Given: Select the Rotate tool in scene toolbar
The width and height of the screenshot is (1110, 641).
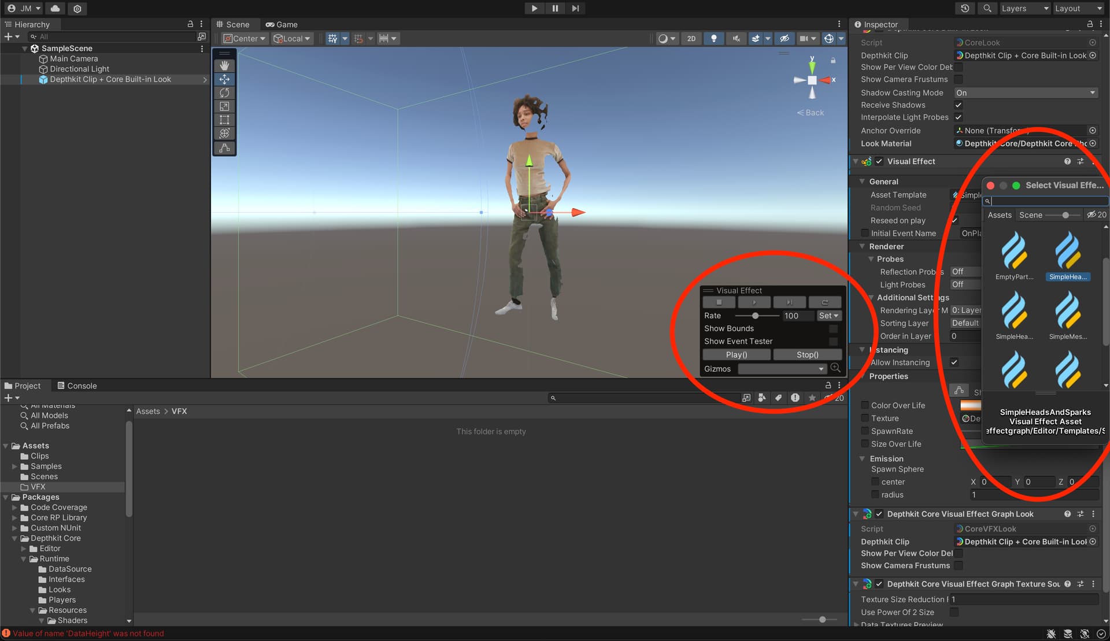Looking at the screenshot, I should coord(224,92).
